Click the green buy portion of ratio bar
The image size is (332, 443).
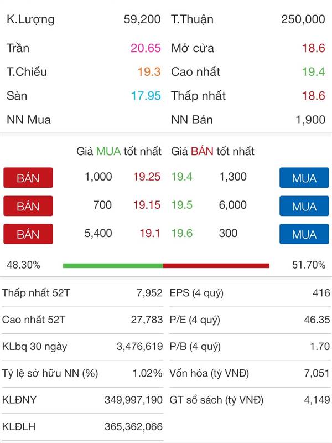pyautogui.click(x=113, y=266)
